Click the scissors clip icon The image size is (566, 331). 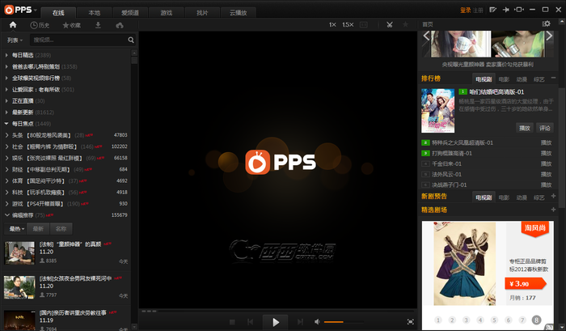[x=390, y=24]
